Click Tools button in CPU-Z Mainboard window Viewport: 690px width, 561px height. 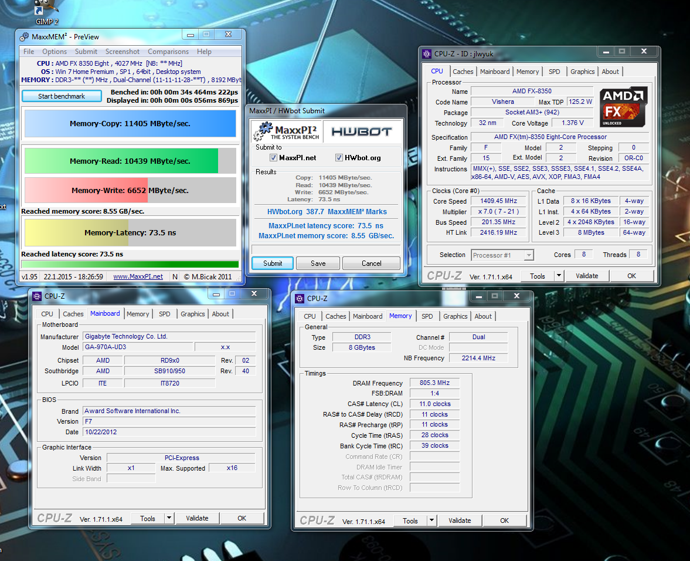(148, 518)
